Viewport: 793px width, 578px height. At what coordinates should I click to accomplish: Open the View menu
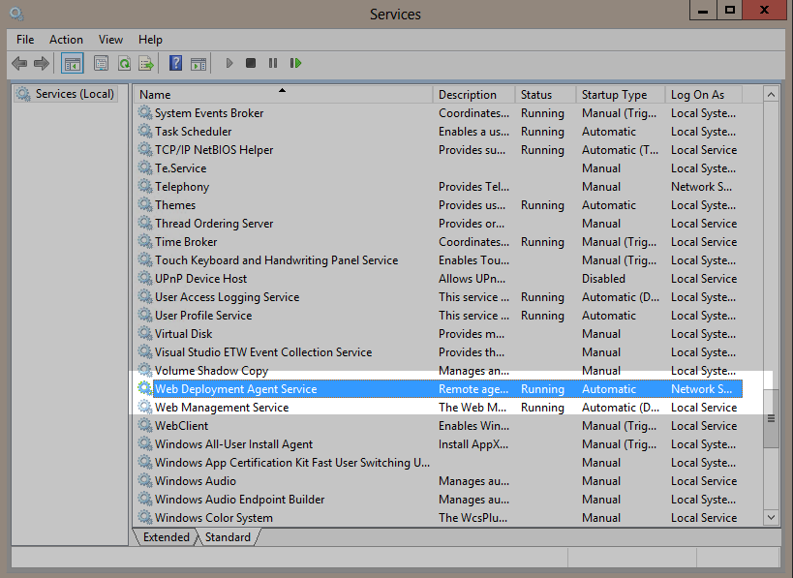[110, 40]
